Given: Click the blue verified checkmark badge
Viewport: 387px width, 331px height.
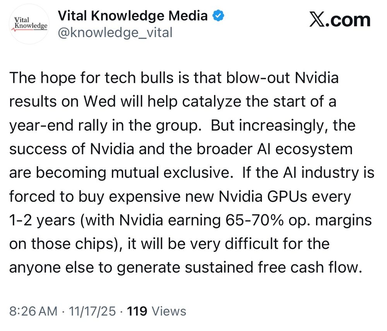Looking at the screenshot, I should coord(218,16).
